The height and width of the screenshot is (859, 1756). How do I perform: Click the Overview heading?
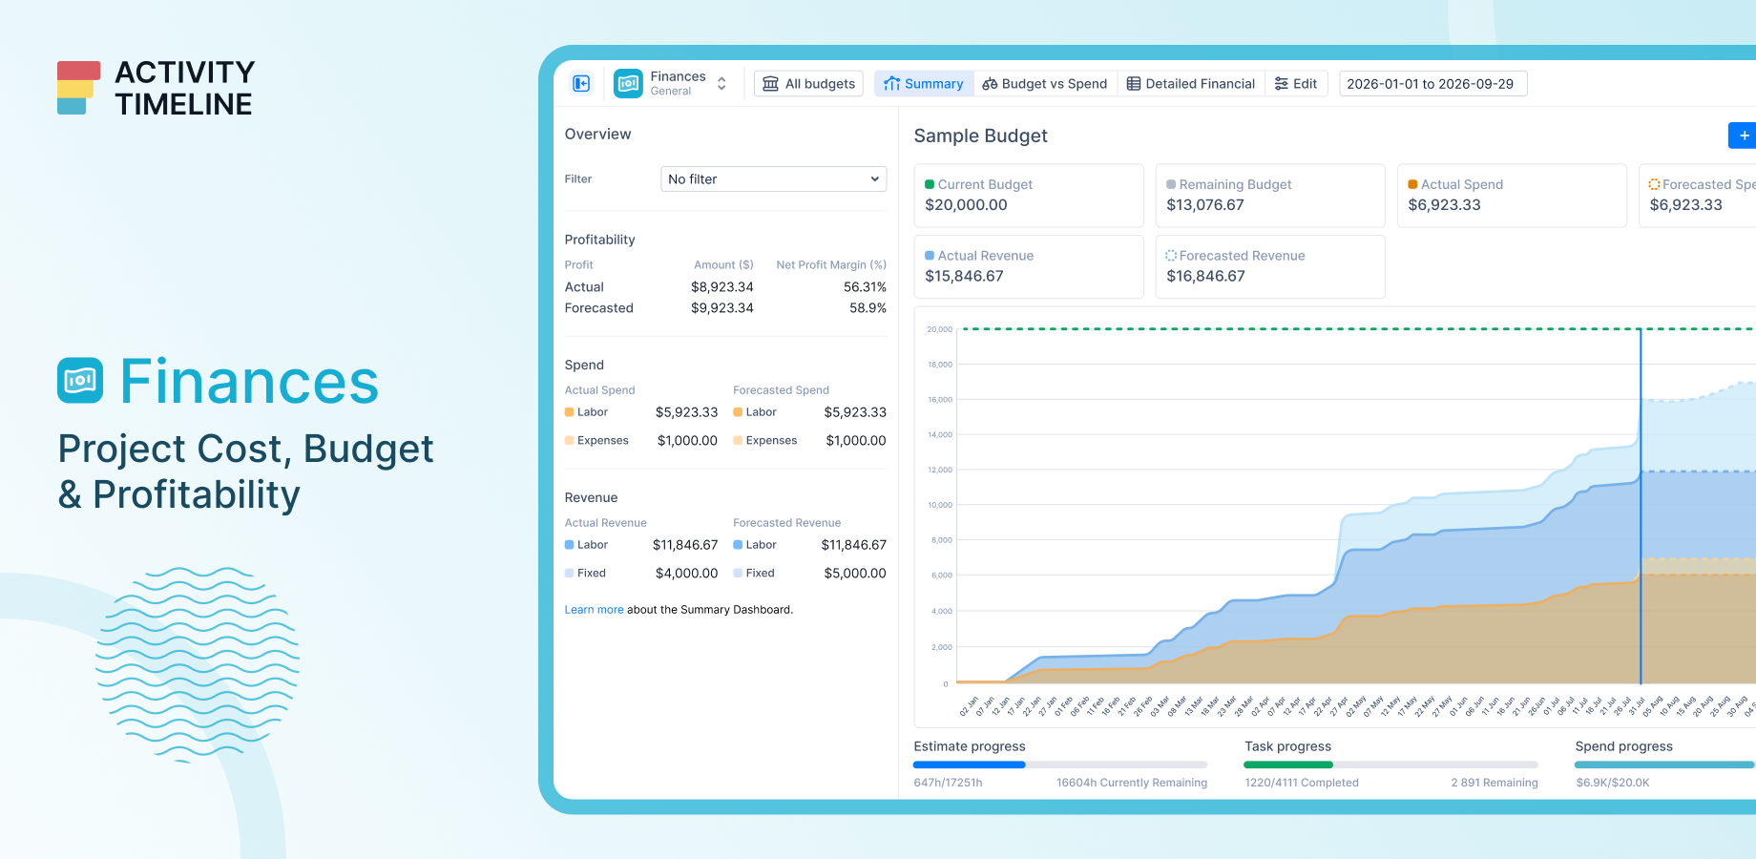pos(597,135)
